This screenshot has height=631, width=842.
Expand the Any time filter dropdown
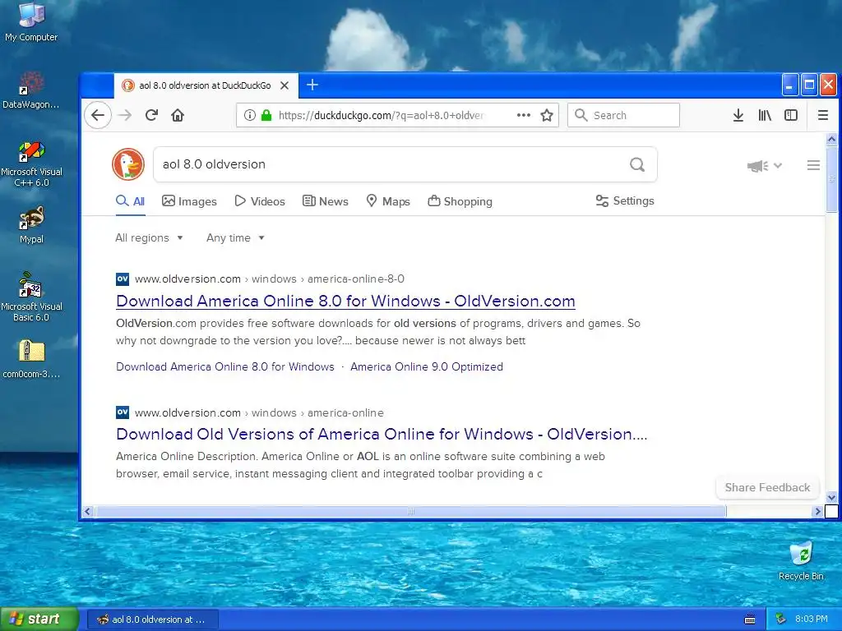point(236,237)
